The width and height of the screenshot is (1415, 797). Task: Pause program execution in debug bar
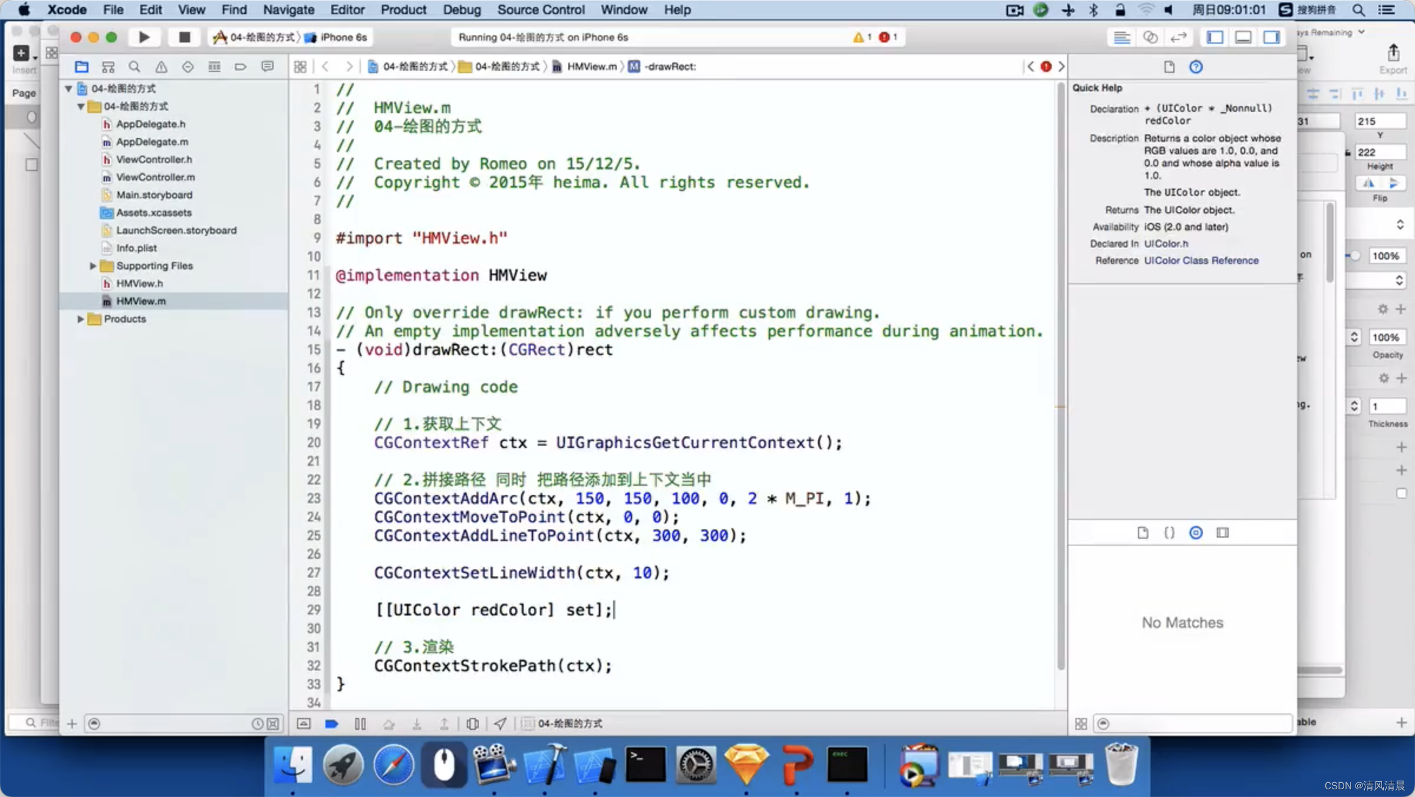click(360, 723)
